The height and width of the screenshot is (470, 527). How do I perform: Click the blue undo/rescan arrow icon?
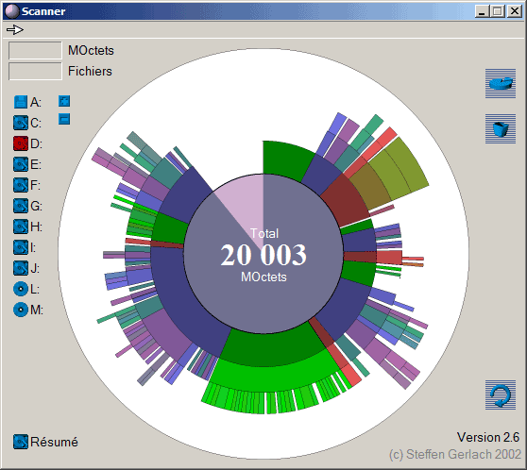coord(501,395)
